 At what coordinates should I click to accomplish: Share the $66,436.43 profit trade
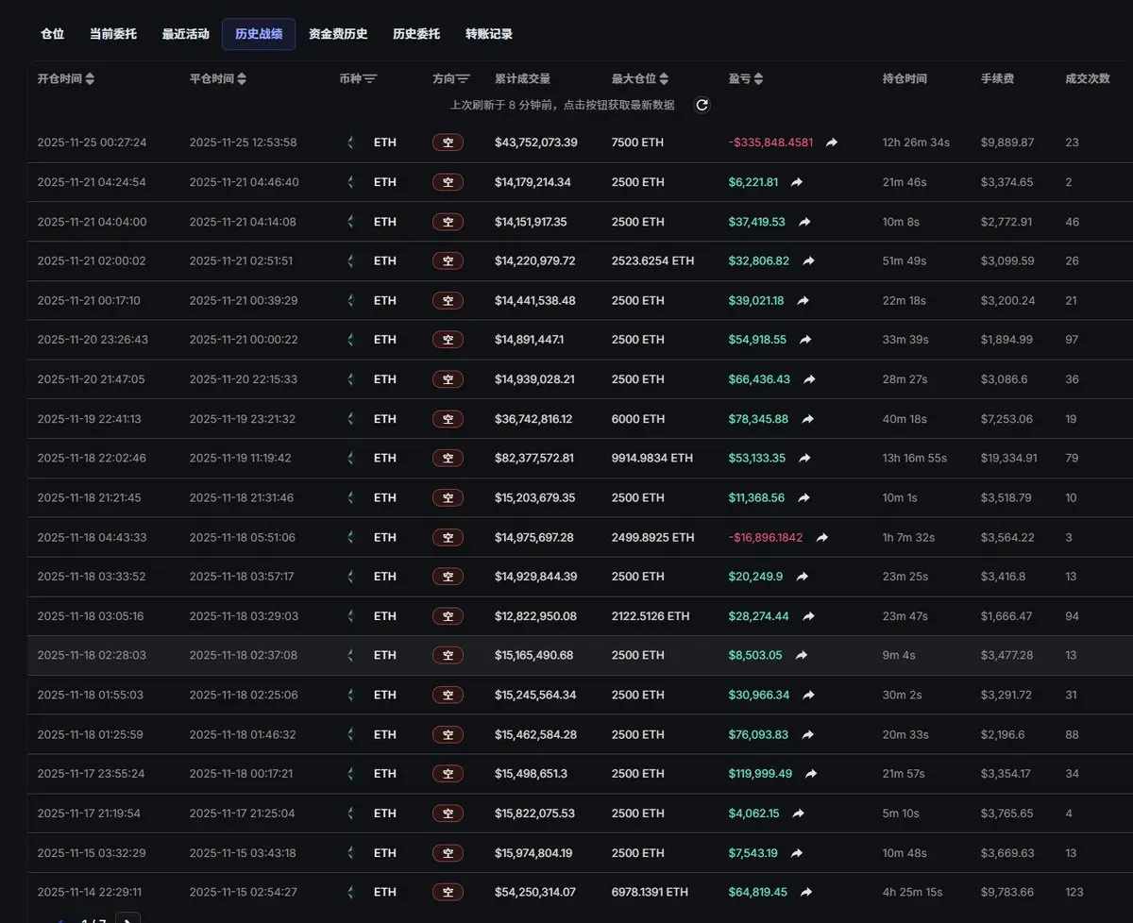809,379
